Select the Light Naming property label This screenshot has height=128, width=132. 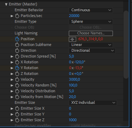(26, 33)
